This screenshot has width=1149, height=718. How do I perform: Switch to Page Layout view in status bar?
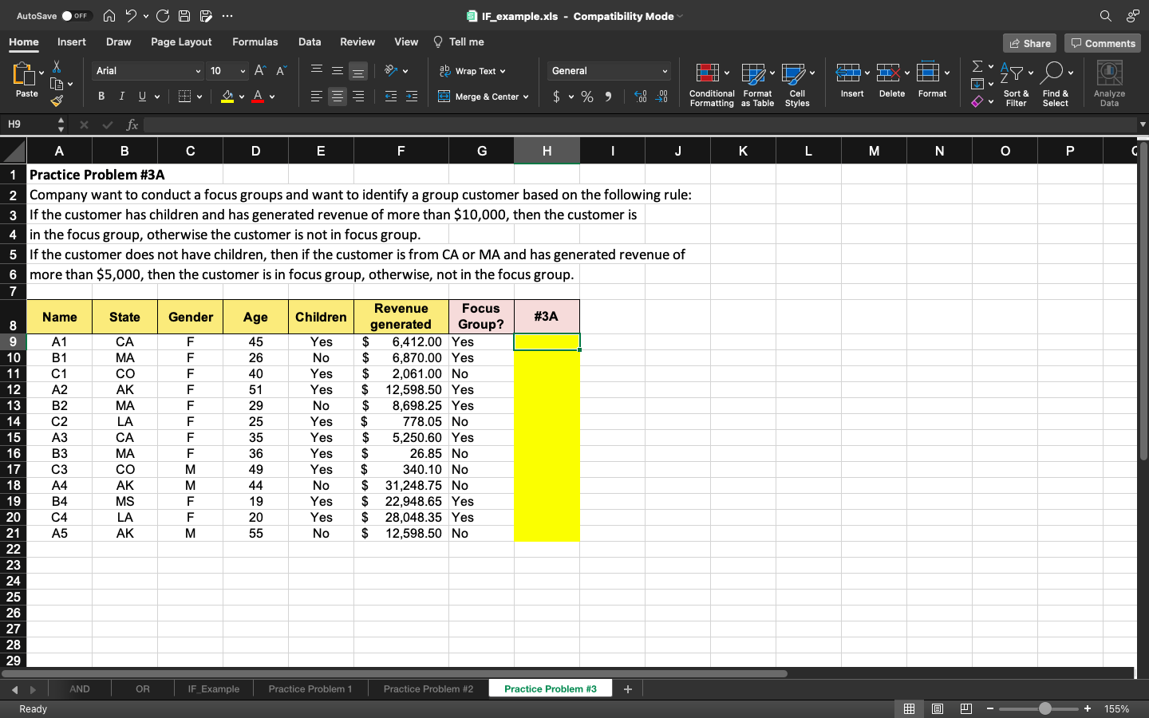coord(938,708)
